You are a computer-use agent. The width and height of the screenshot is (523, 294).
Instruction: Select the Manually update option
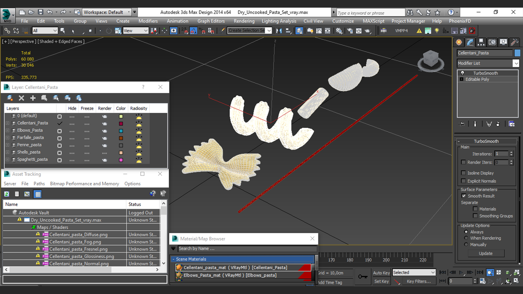coord(466,244)
